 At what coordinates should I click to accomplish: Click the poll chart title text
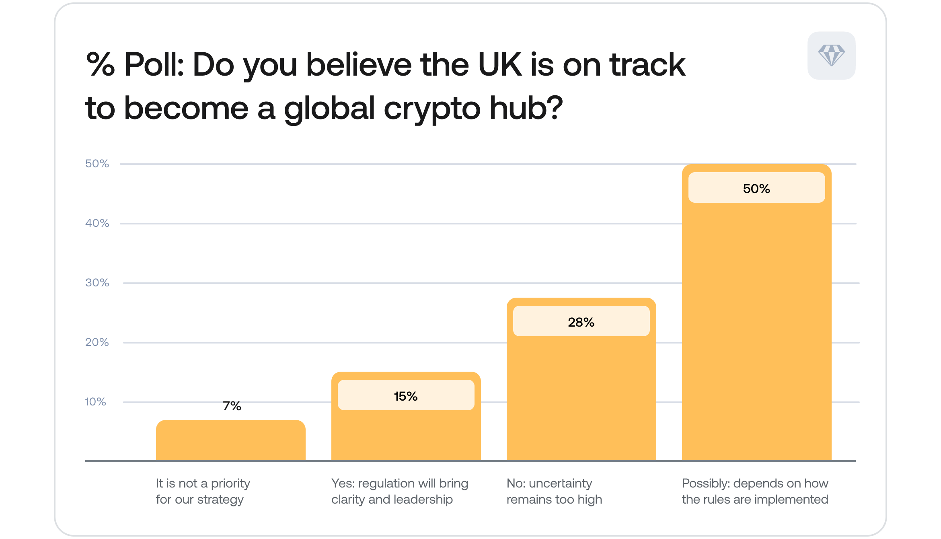(x=385, y=86)
